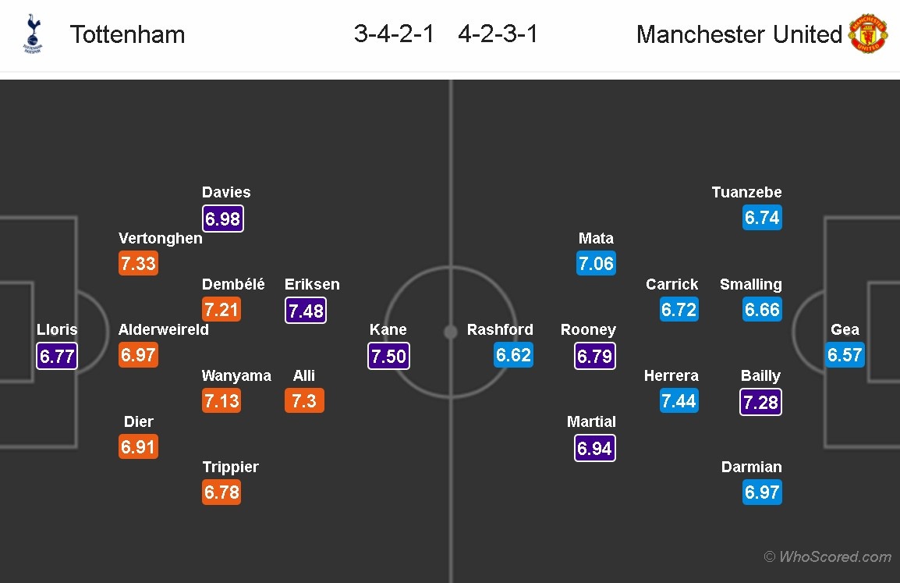Click the 3-4-2-1 formation label

[x=394, y=34]
